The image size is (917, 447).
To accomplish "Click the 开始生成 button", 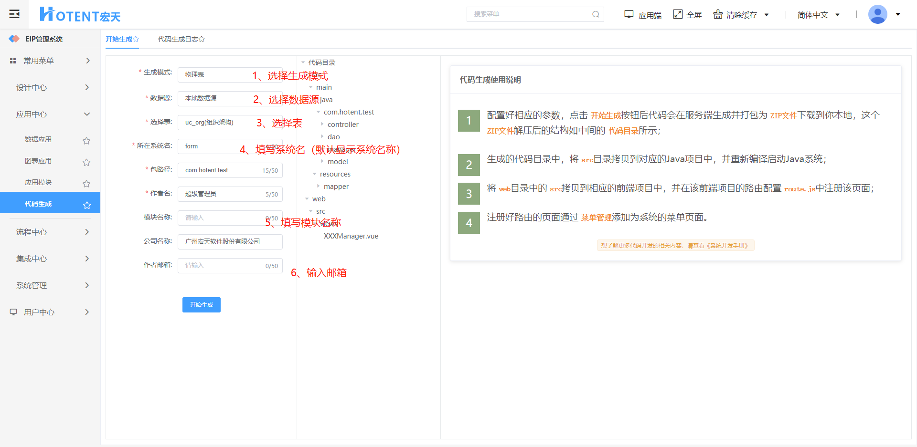I will tap(201, 305).
